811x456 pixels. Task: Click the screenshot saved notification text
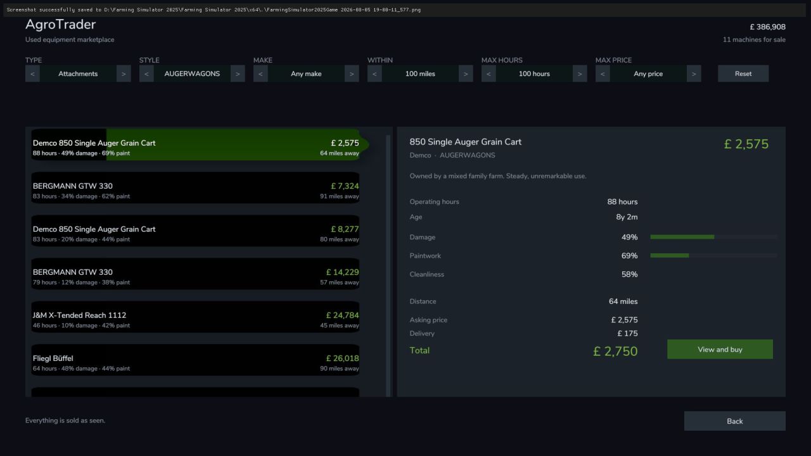point(214,9)
